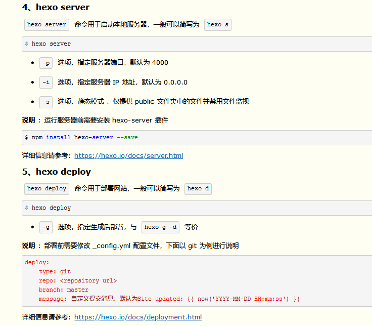372x326 pixels.
Task: Click the inline 'hexo server' code tag
Action: pyautogui.click(x=46, y=24)
